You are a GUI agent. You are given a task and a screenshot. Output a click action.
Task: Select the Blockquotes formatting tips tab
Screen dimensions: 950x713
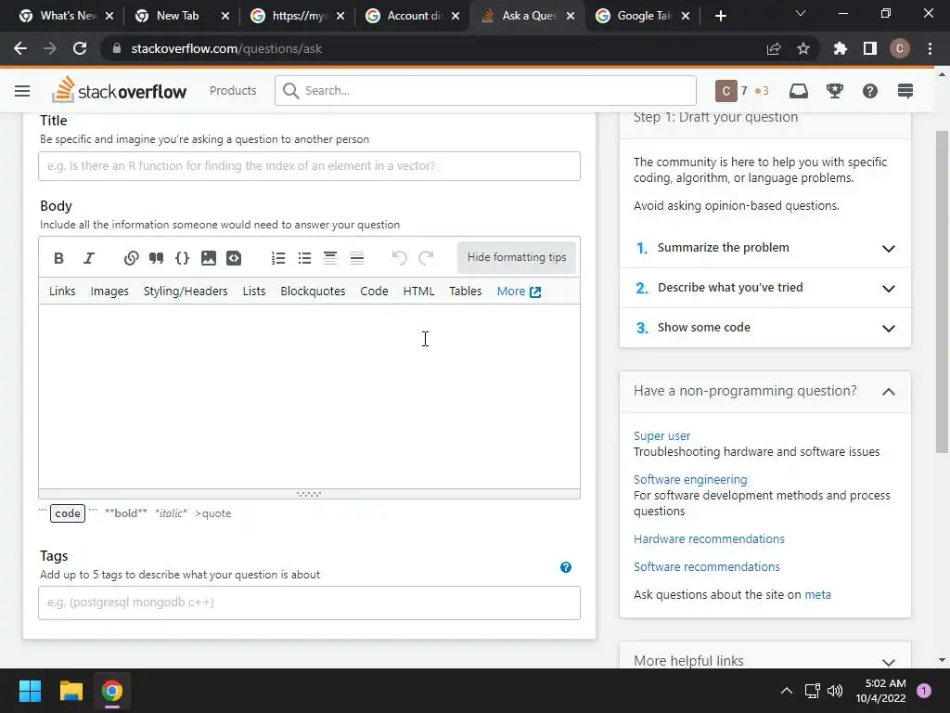tap(313, 292)
